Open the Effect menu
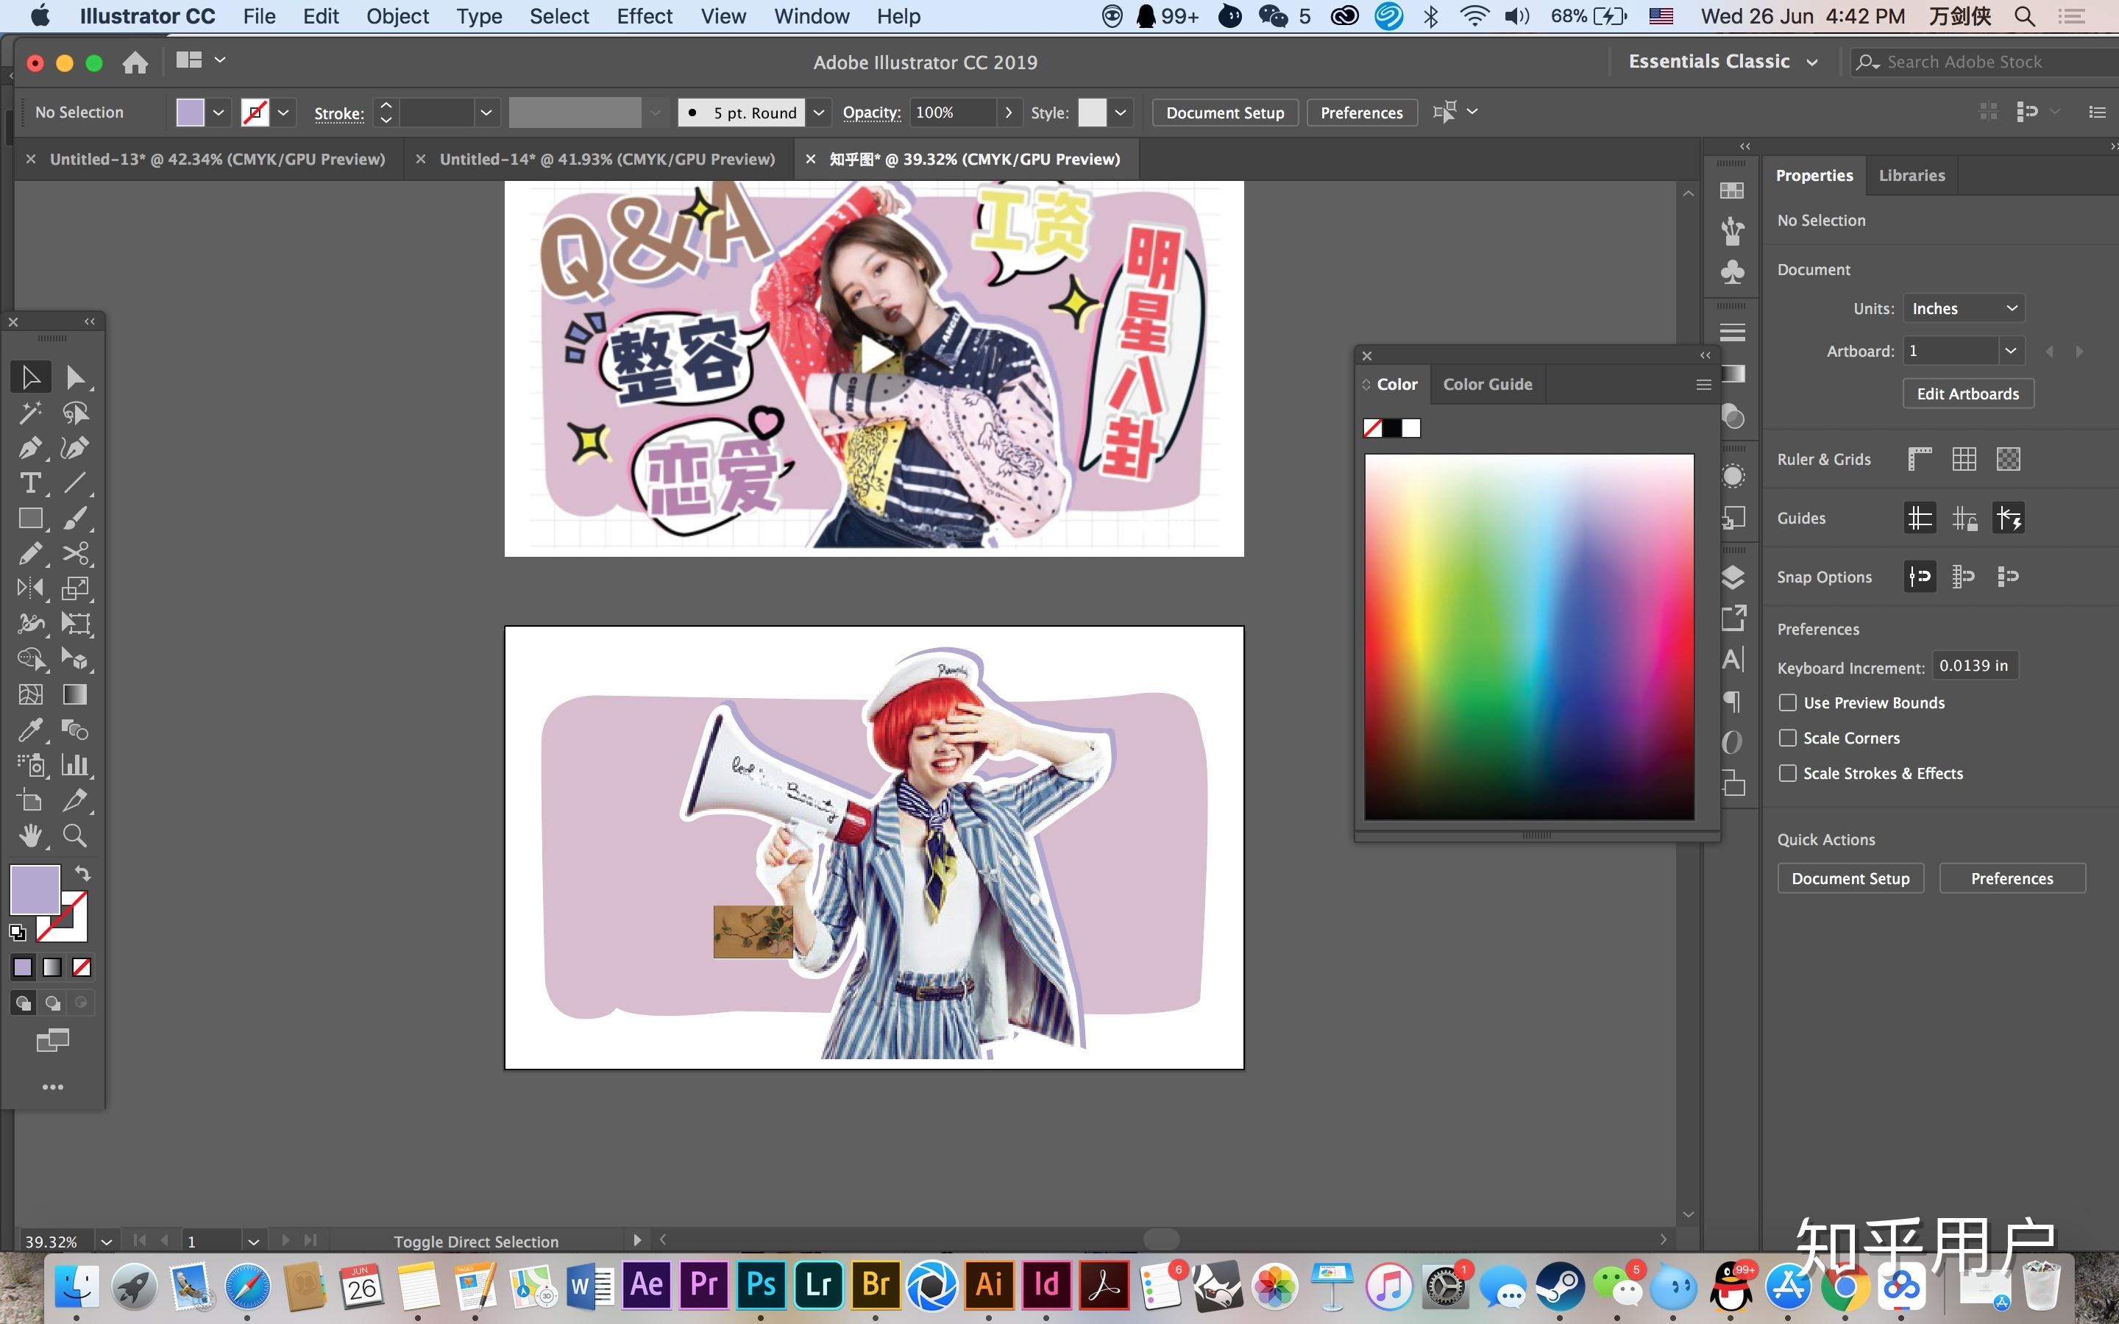Viewport: 2119px width, 1324px height. (644, 15)
